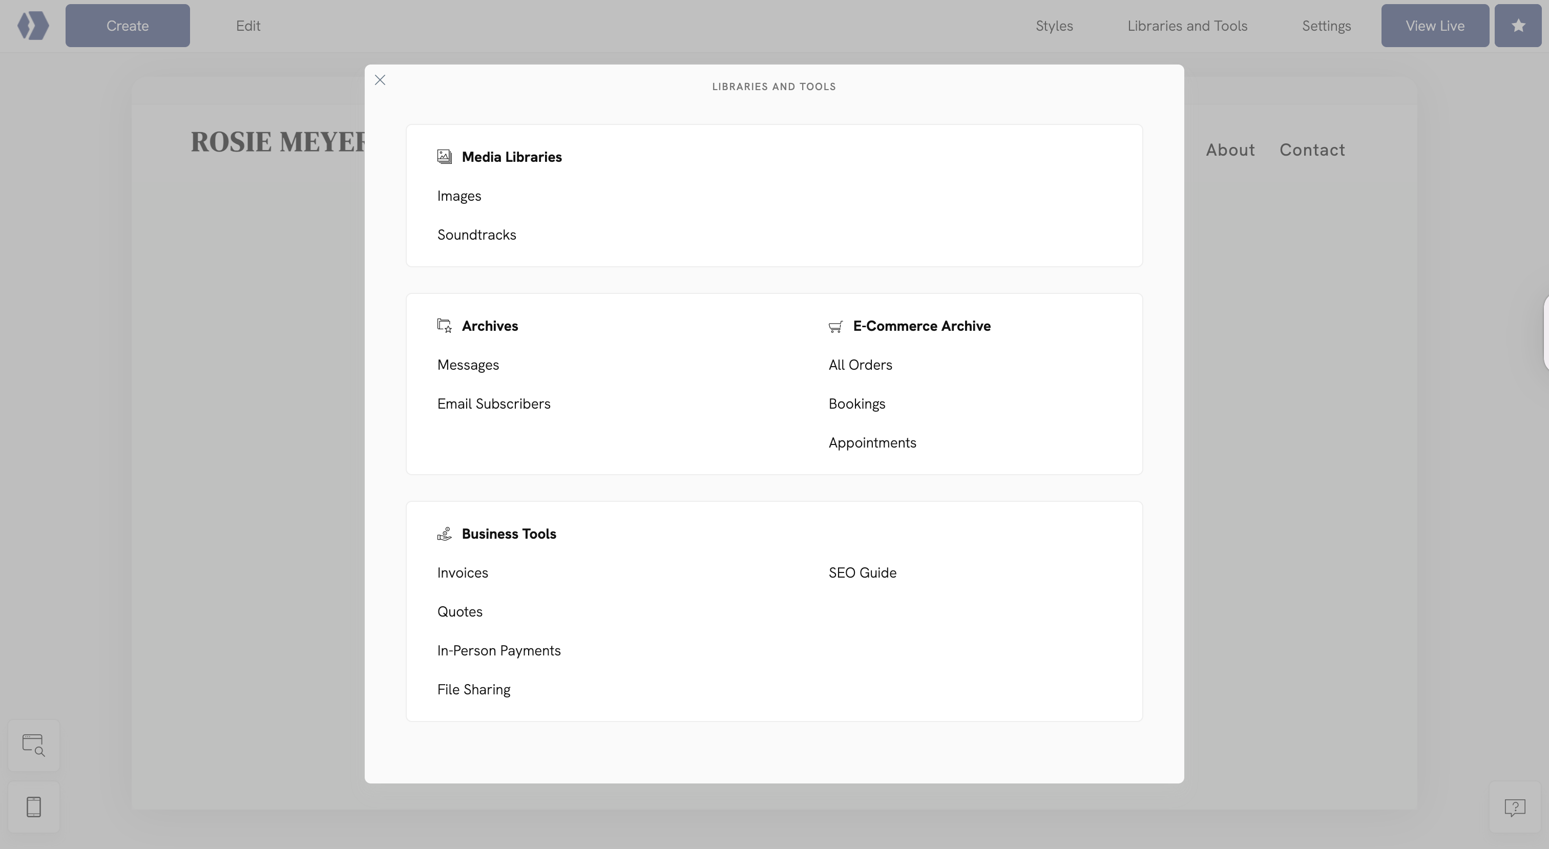Switch to the Edit section
This screenshot has width=1549, height=849.
[247, 25]
